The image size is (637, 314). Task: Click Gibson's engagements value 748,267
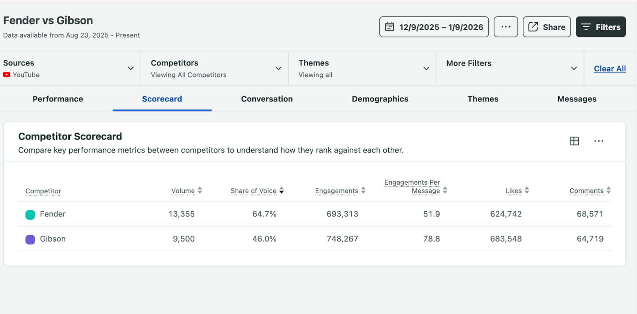[x=342, y=239]
